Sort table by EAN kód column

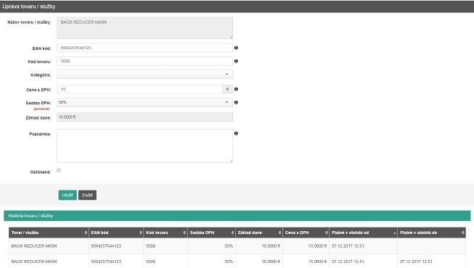(x=116, y=233)
